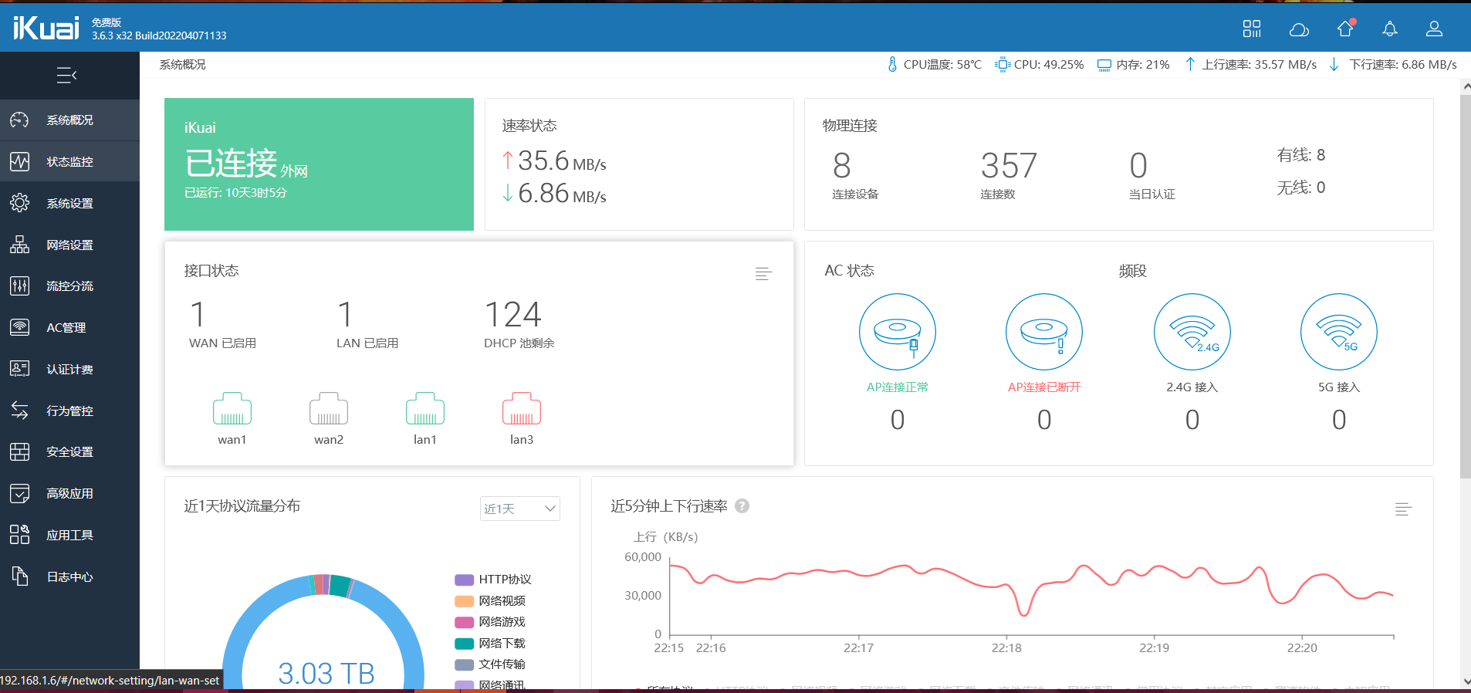Screen dimensions: 1471x693
Task: Click the iKuai logo
Action: click(x=46, y=29)
